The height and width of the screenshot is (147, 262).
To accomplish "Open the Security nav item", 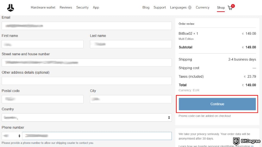I will click(x=82, y=7).
